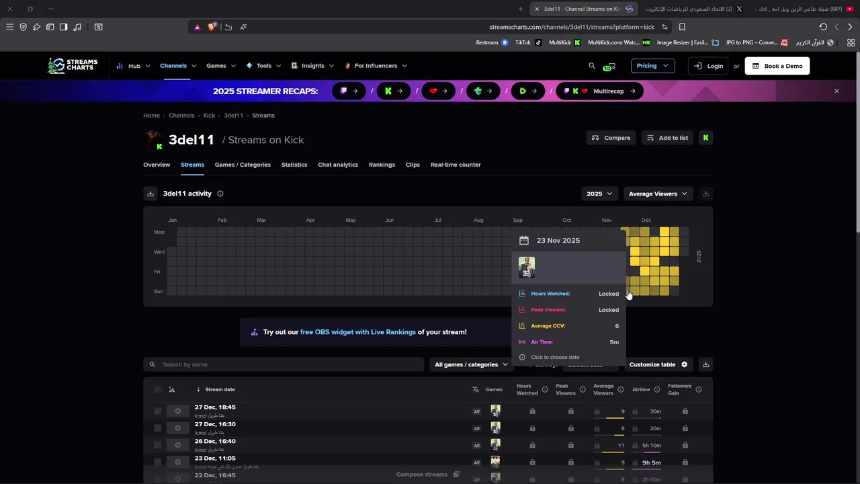860x484 pixels.
Task: Click Add to list button
Action: coord(667,138)
